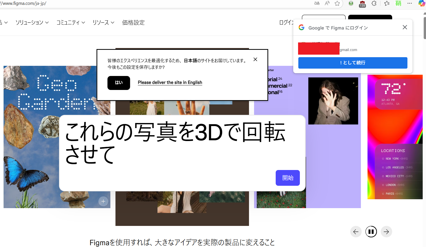Add this page to favorites with the star
This screenshot has height=247, width=426.
[337, 4]
